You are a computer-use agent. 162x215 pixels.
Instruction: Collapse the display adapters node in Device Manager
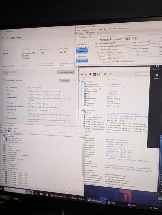(2, 136)
